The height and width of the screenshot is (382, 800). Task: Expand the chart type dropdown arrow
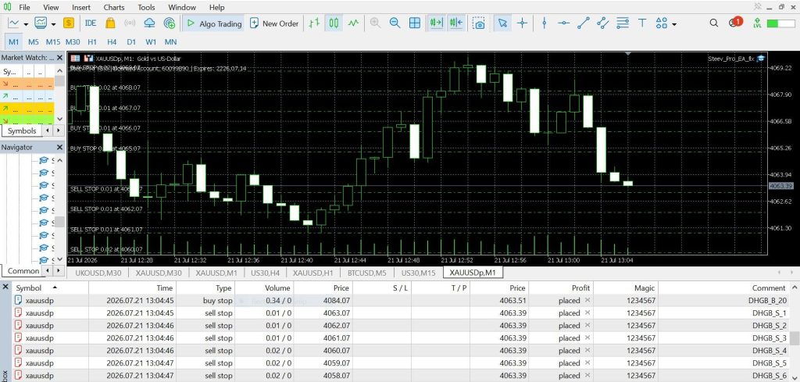click(x=26, y=23)
